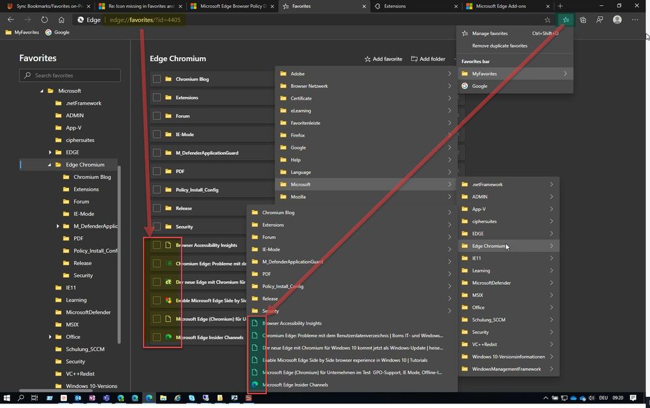The height and width of the screenshot is (408, 650).
Task: Check the IE-Mode folder checkbox
Action: 157,134
